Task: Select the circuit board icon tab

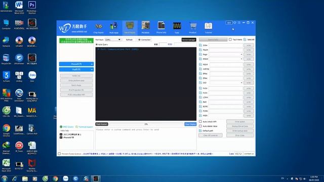Action: coord(145,28)
